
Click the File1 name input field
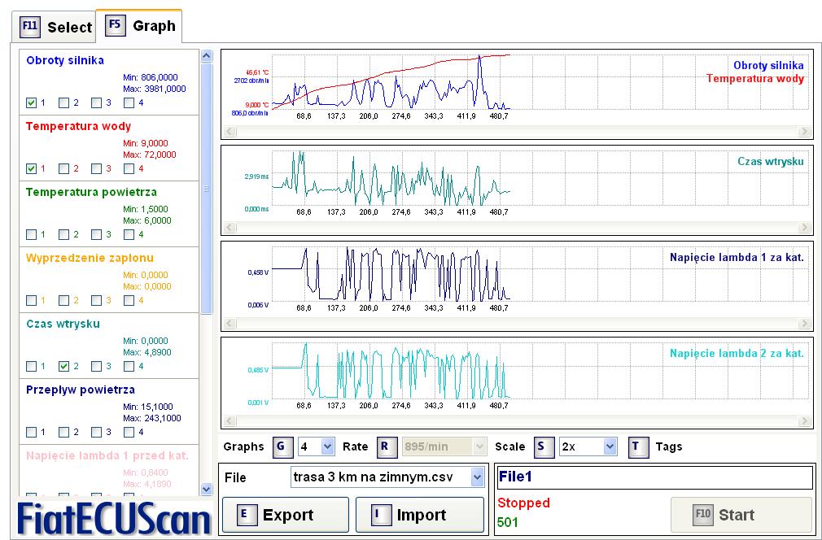pos(655,477)
